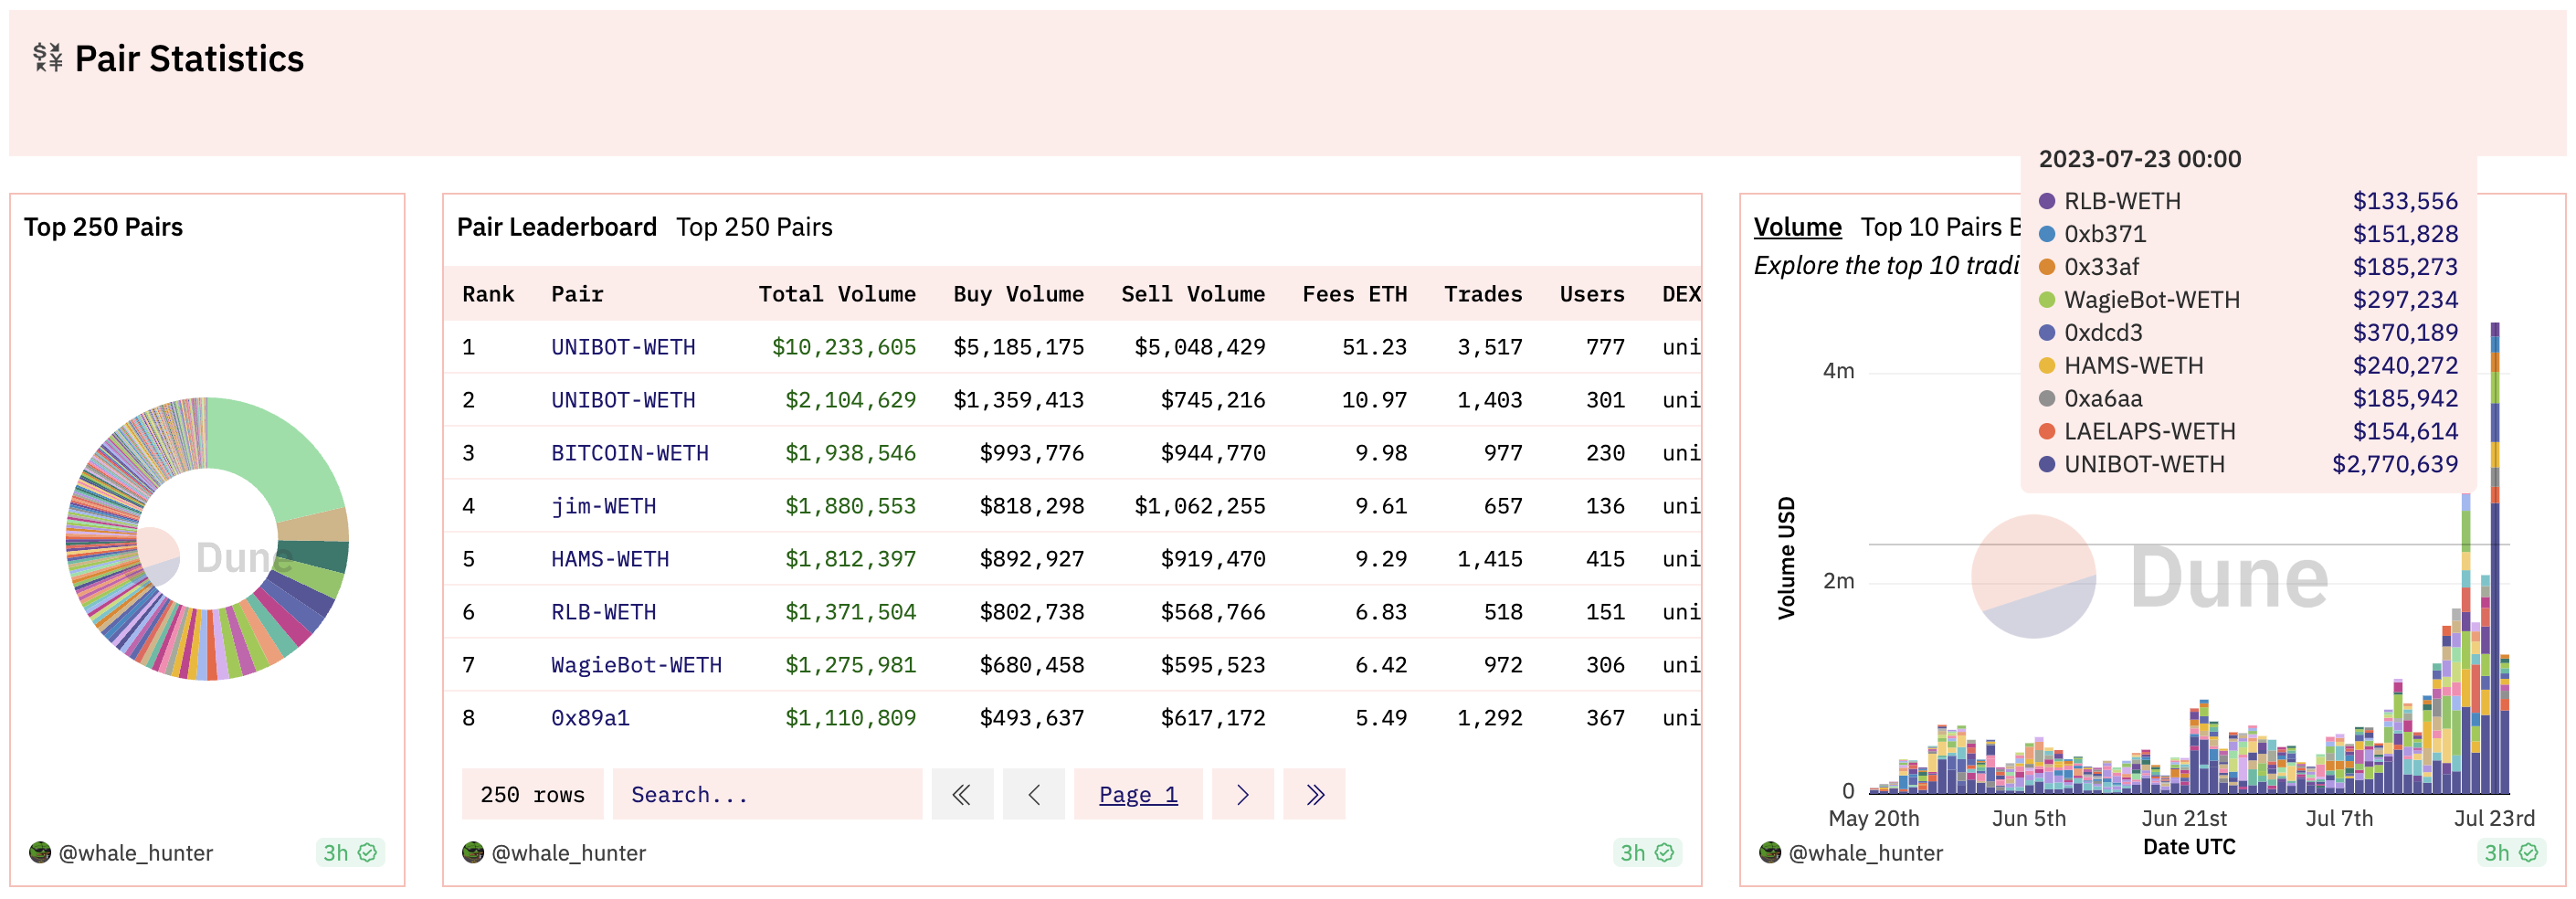Open the Page 1 selector
Screen dimensions: 2576x899
1137,795
